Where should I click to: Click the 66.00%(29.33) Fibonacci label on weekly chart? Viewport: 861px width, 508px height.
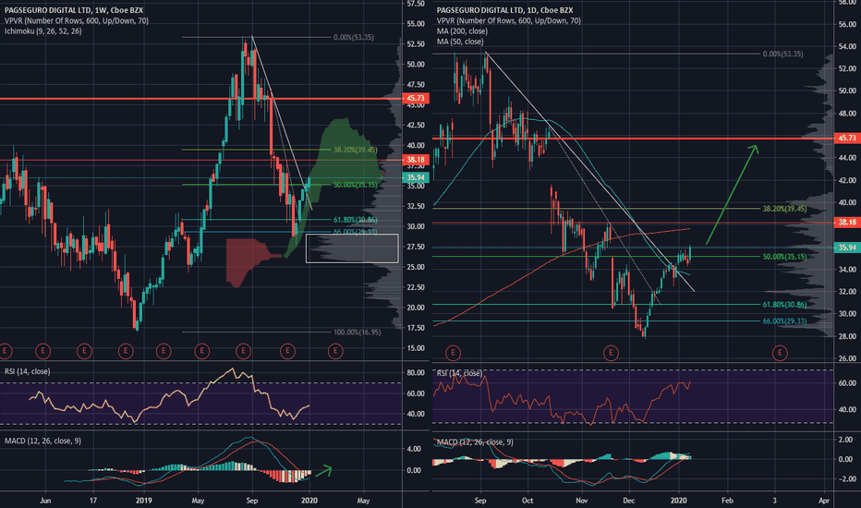tap(356, 232)
